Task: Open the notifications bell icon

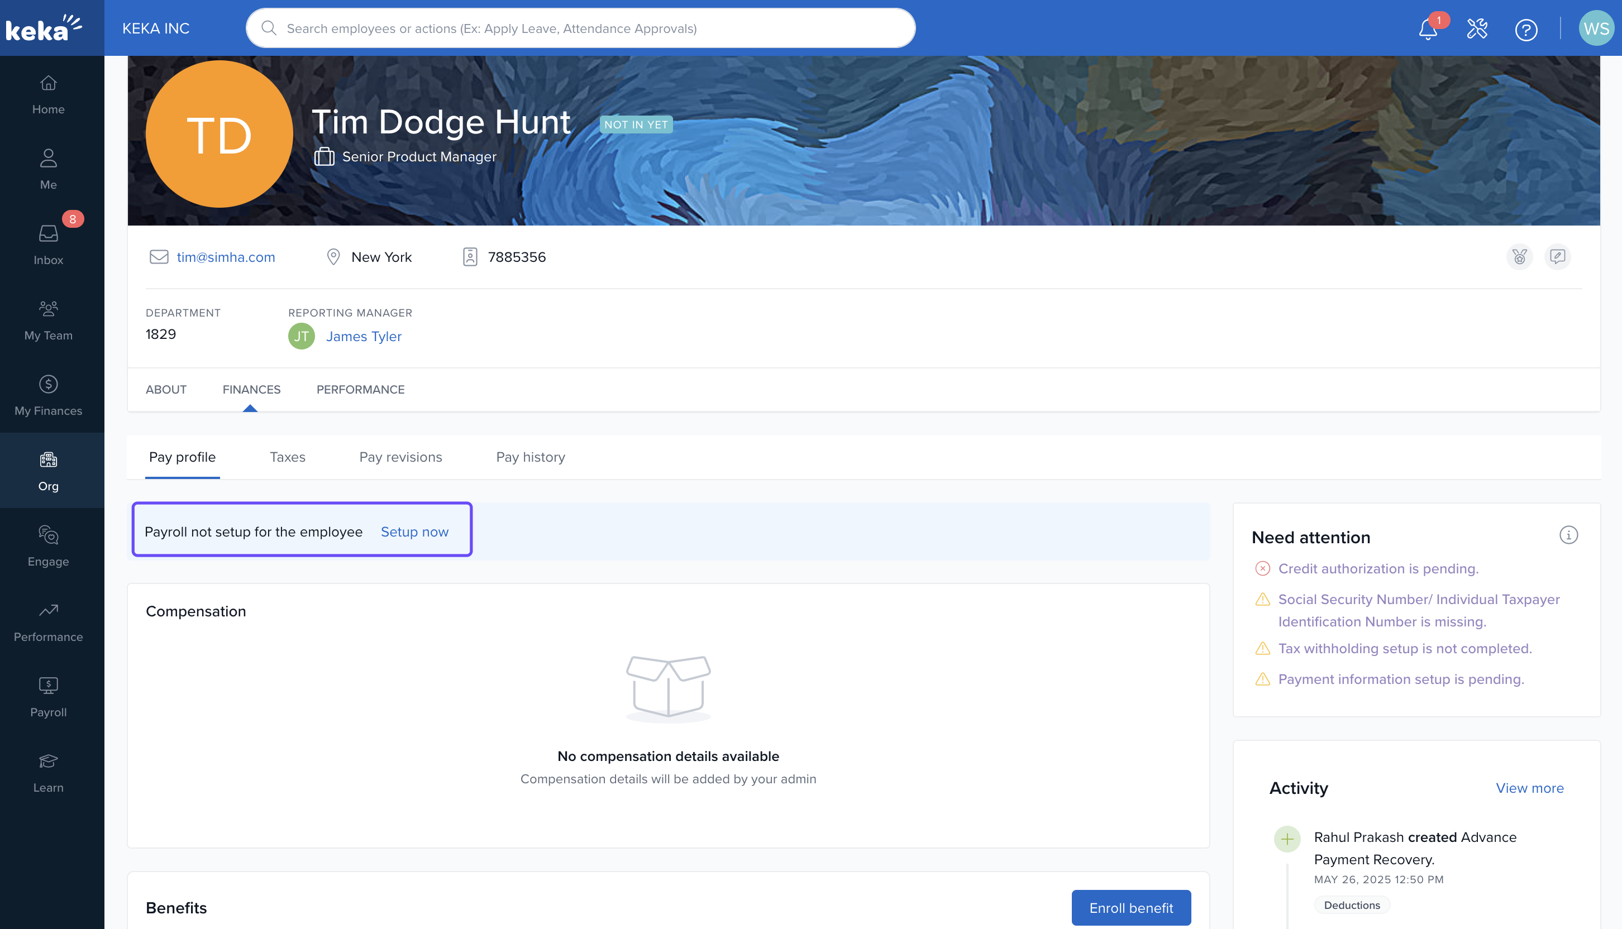Action: pyautogui.click(x=1428, y=28)
